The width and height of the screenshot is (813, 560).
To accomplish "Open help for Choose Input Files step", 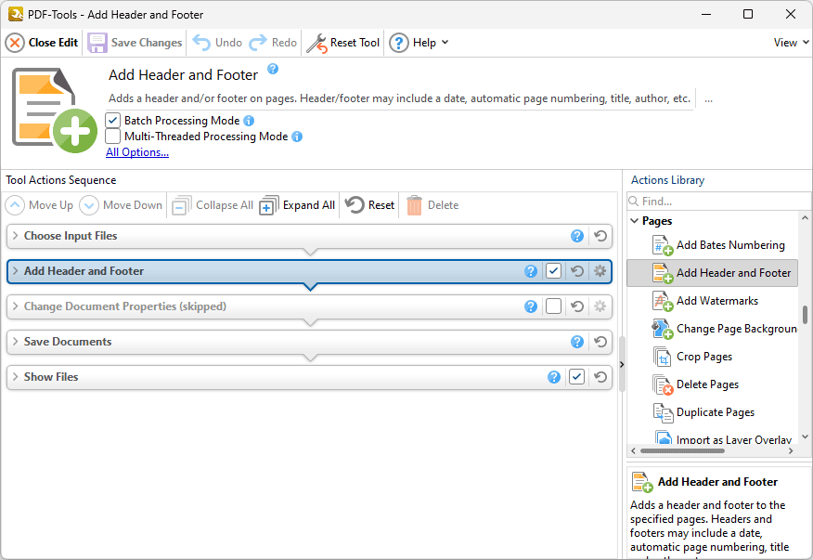I will tap(577, 236).
